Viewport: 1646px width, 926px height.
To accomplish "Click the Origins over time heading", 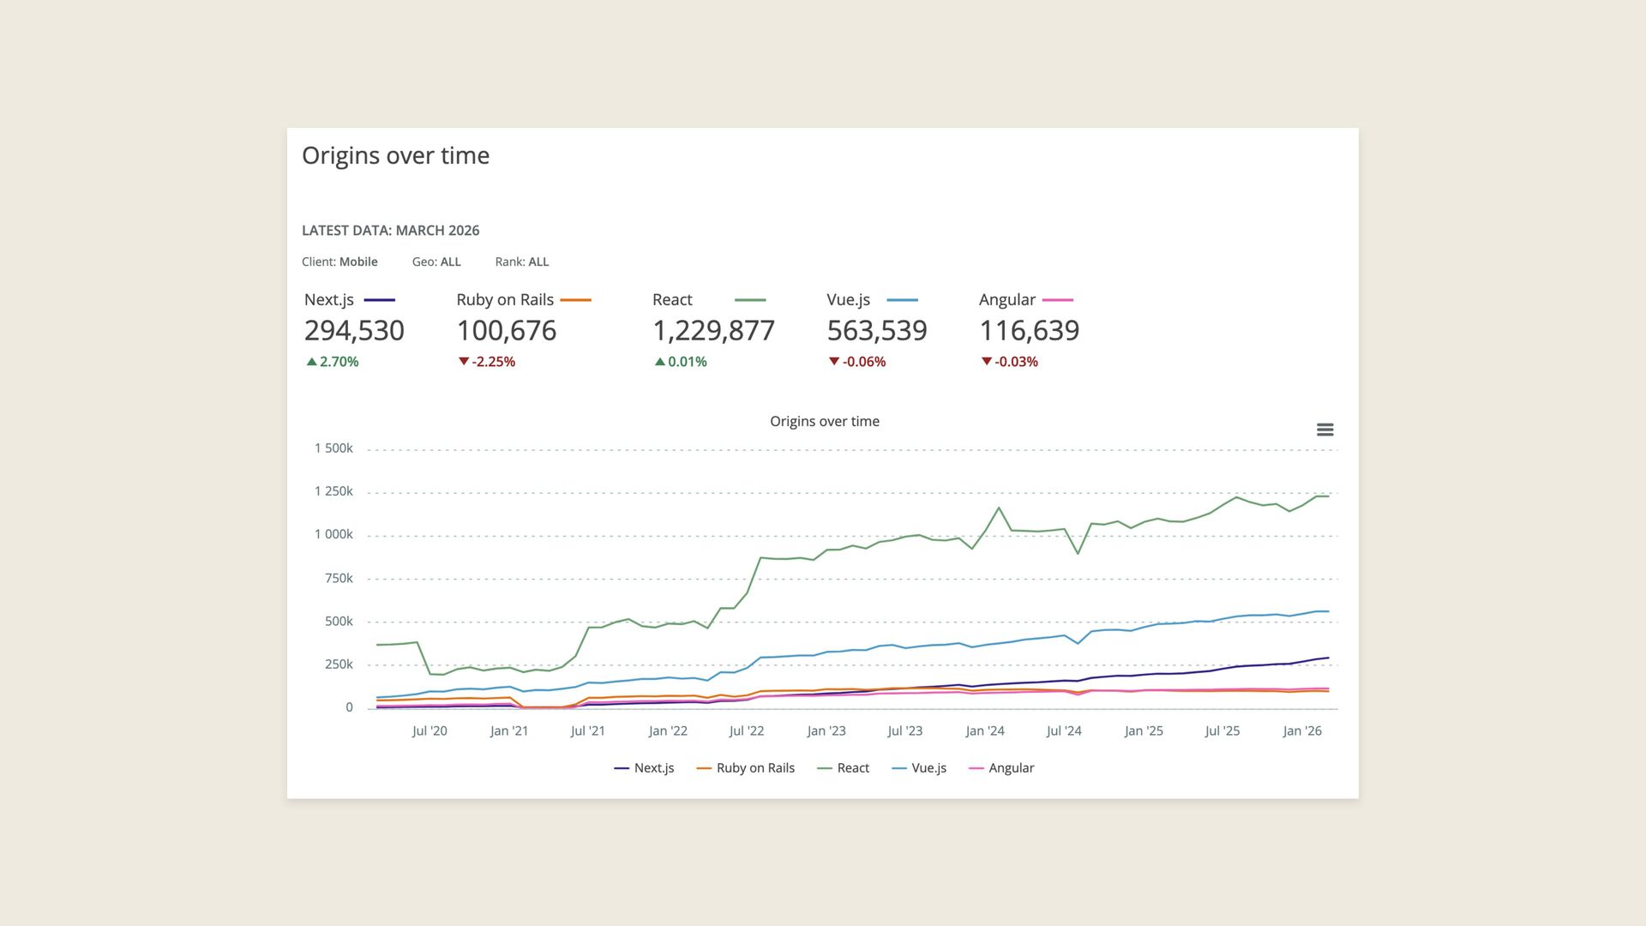I will click(x=395, y=156).
